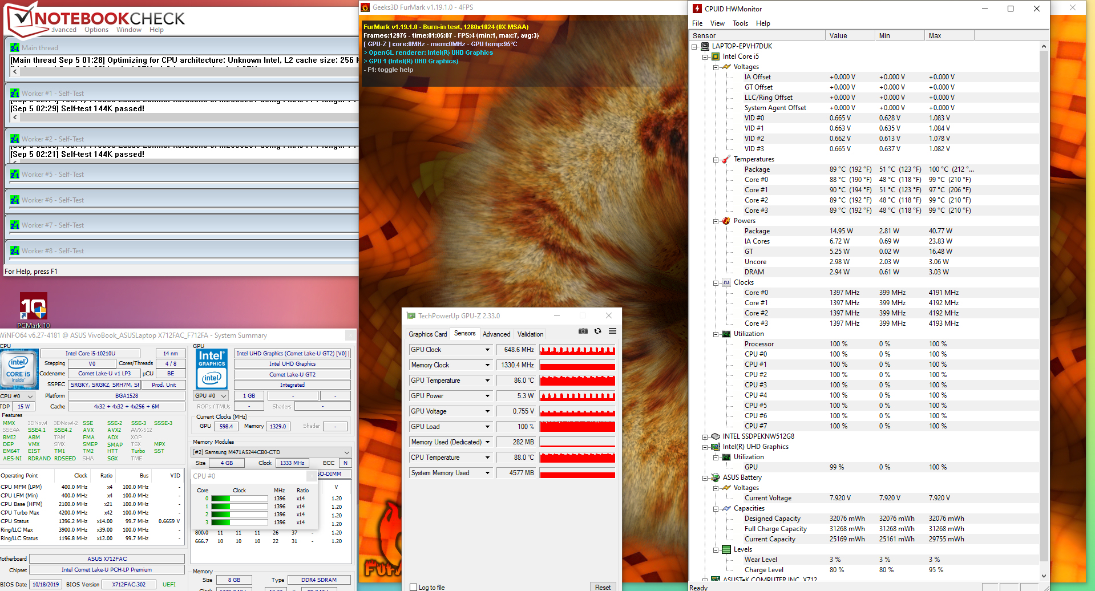Click the Main thread window icon in Prime95
Viewport: 1095px width, 591px height.
coord(15,47)
